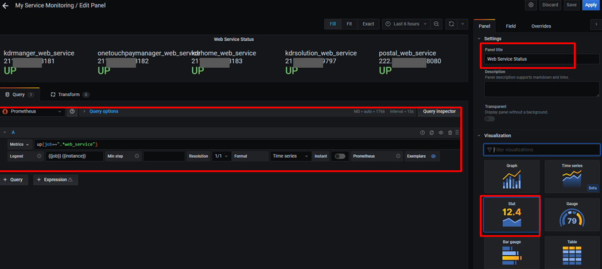Click the empty Min step input

click(x=164, y=156)
